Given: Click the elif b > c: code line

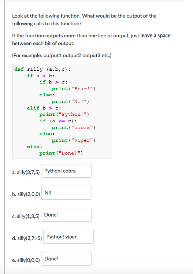Looking at the screenshot, I should [x=44, y=108].
